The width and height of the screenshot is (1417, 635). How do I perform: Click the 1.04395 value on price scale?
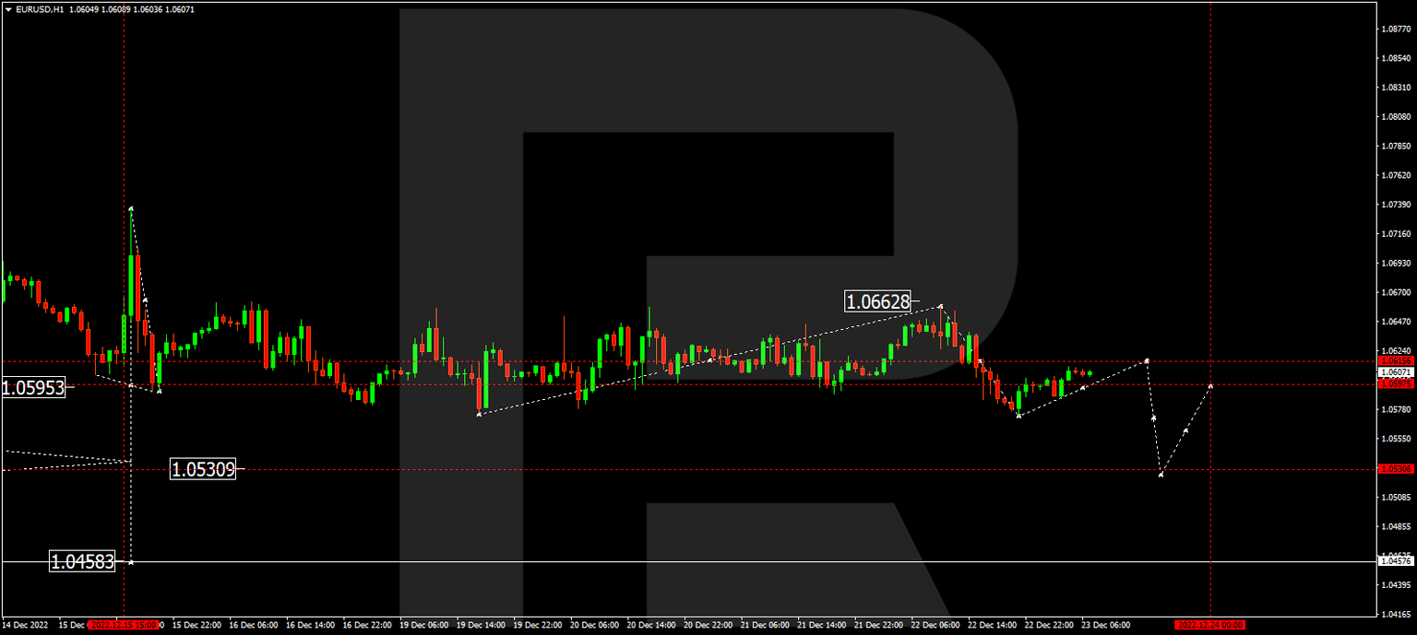(x=1396, y=585)
